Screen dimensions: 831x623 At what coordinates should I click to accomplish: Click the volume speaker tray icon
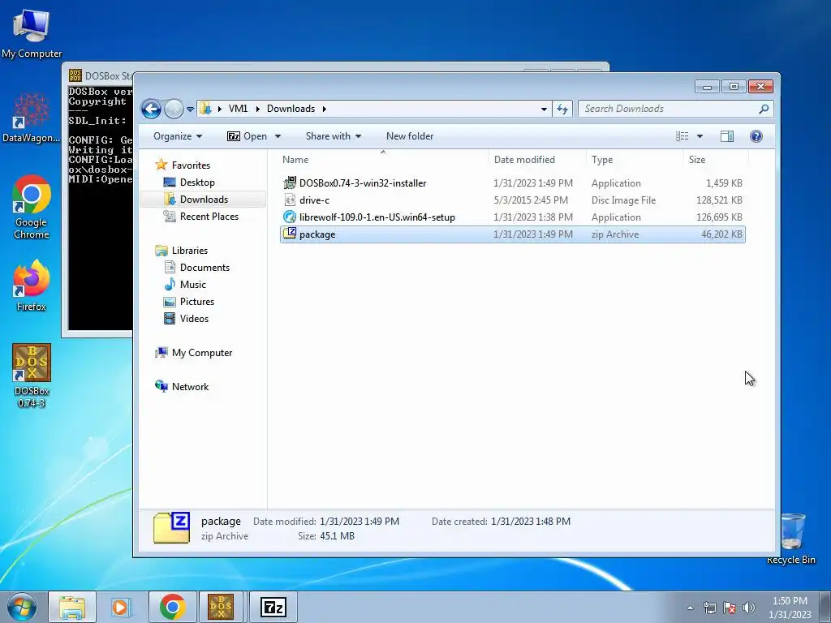(749, 608)
